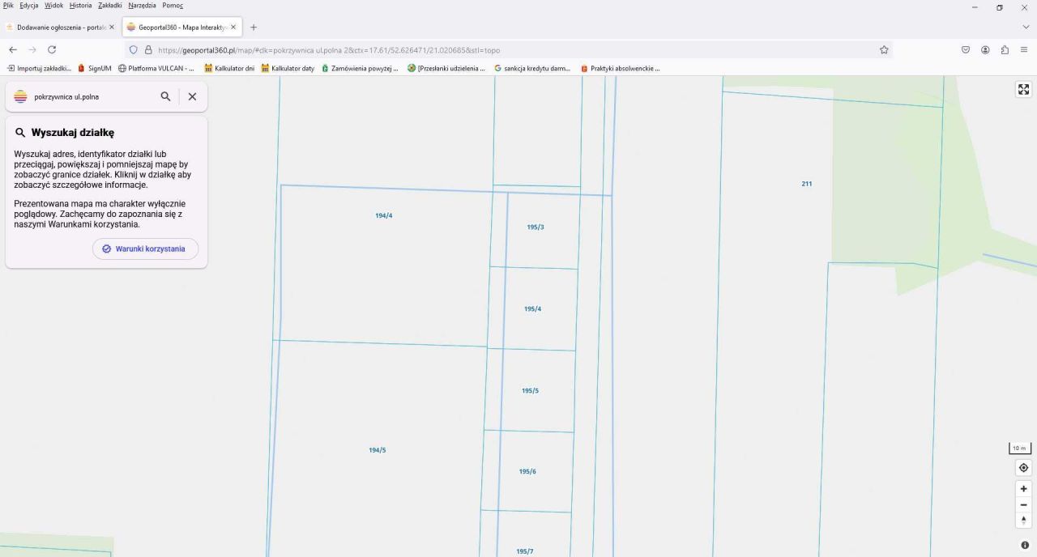Open a new browser tab
Screen dimensions: 1037x557
click(x=254, y=27)
